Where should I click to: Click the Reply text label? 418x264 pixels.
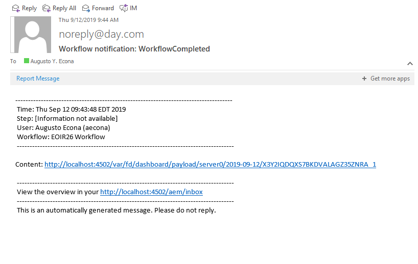(x=29, y=8)
